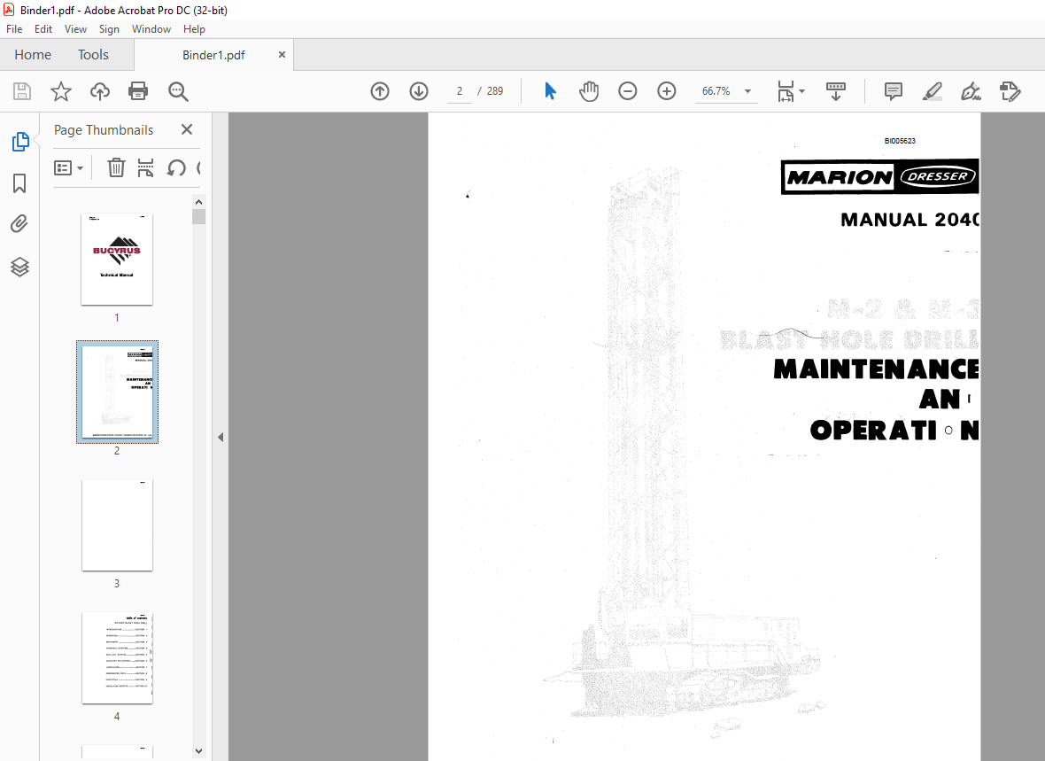Click thumbnail scrollbar up arrow
Image resolution: width=1045 pixels, height=761 pixels.
pos(198,201)
